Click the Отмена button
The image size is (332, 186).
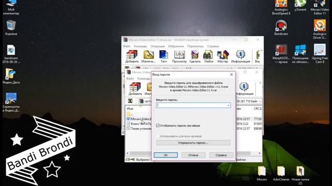point(193,155)
